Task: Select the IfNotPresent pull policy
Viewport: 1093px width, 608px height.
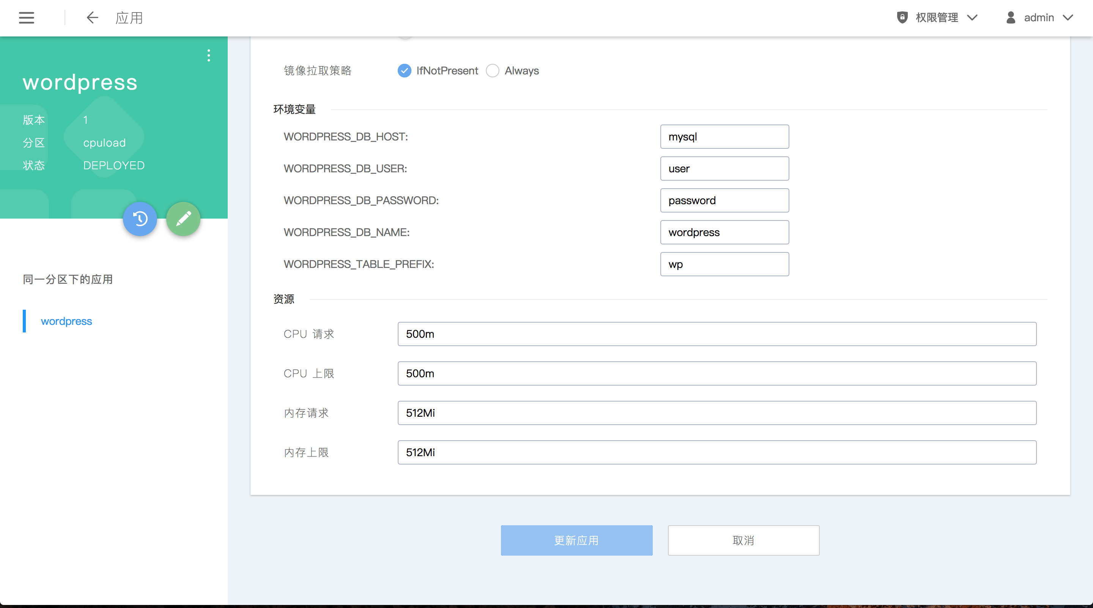Action: (x=404, y=71)
